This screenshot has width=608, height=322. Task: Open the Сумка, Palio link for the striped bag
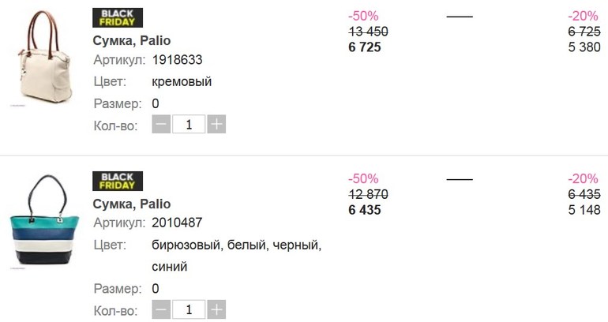click(131, 204)
